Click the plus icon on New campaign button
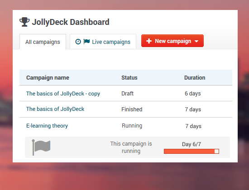The image size is (249, 190). point(149,41)
